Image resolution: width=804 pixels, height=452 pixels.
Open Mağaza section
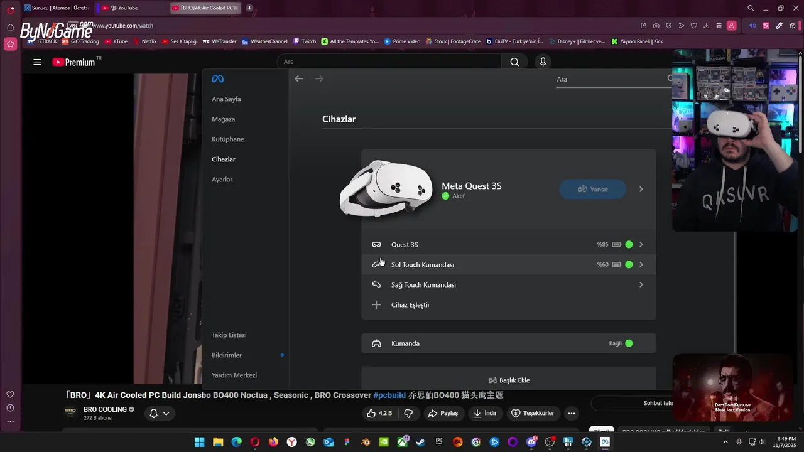tap(223, 119)
